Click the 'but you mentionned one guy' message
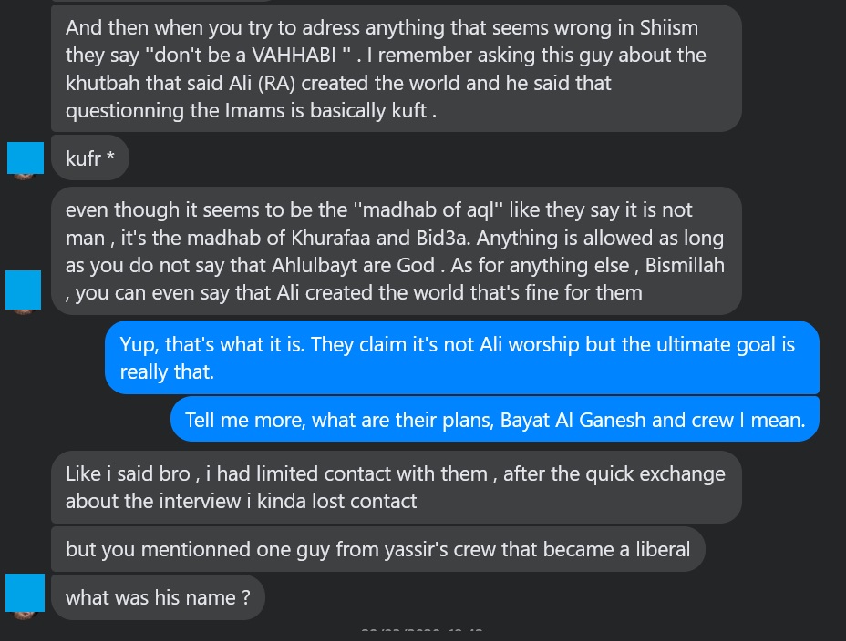This screenshot has height=641, width=846. 377,549
